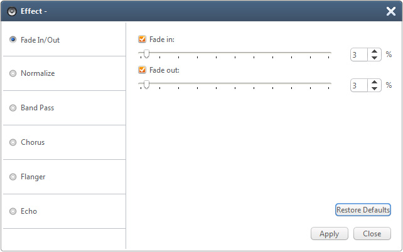This screenshot has width=403, height=252.
Task: Increase Fade in percent with up arrow
Action: click(x=375, y=52)
